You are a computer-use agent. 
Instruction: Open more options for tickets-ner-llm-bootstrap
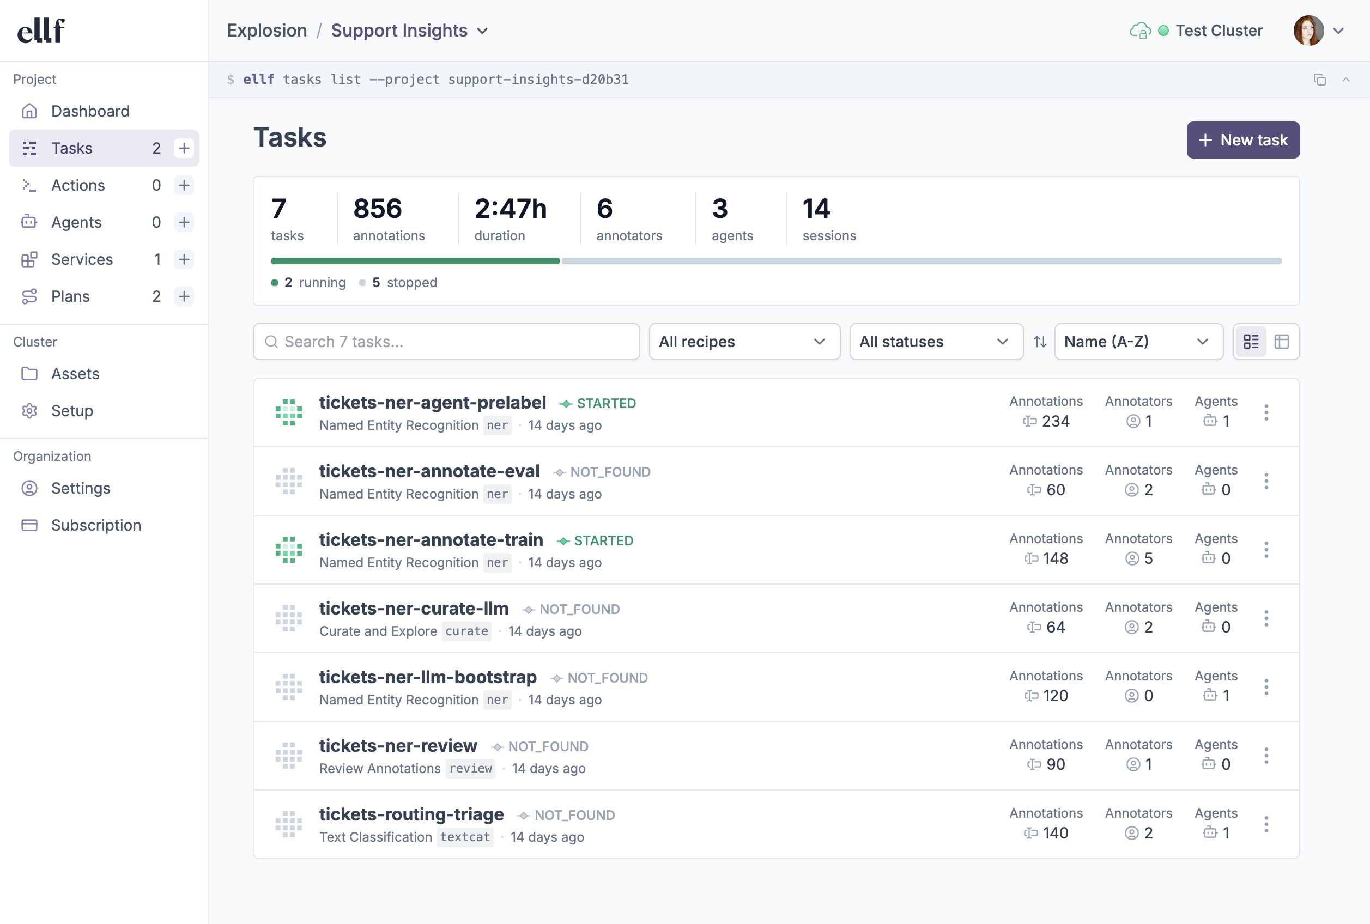pyautogui.click(x=1266, y=687)
